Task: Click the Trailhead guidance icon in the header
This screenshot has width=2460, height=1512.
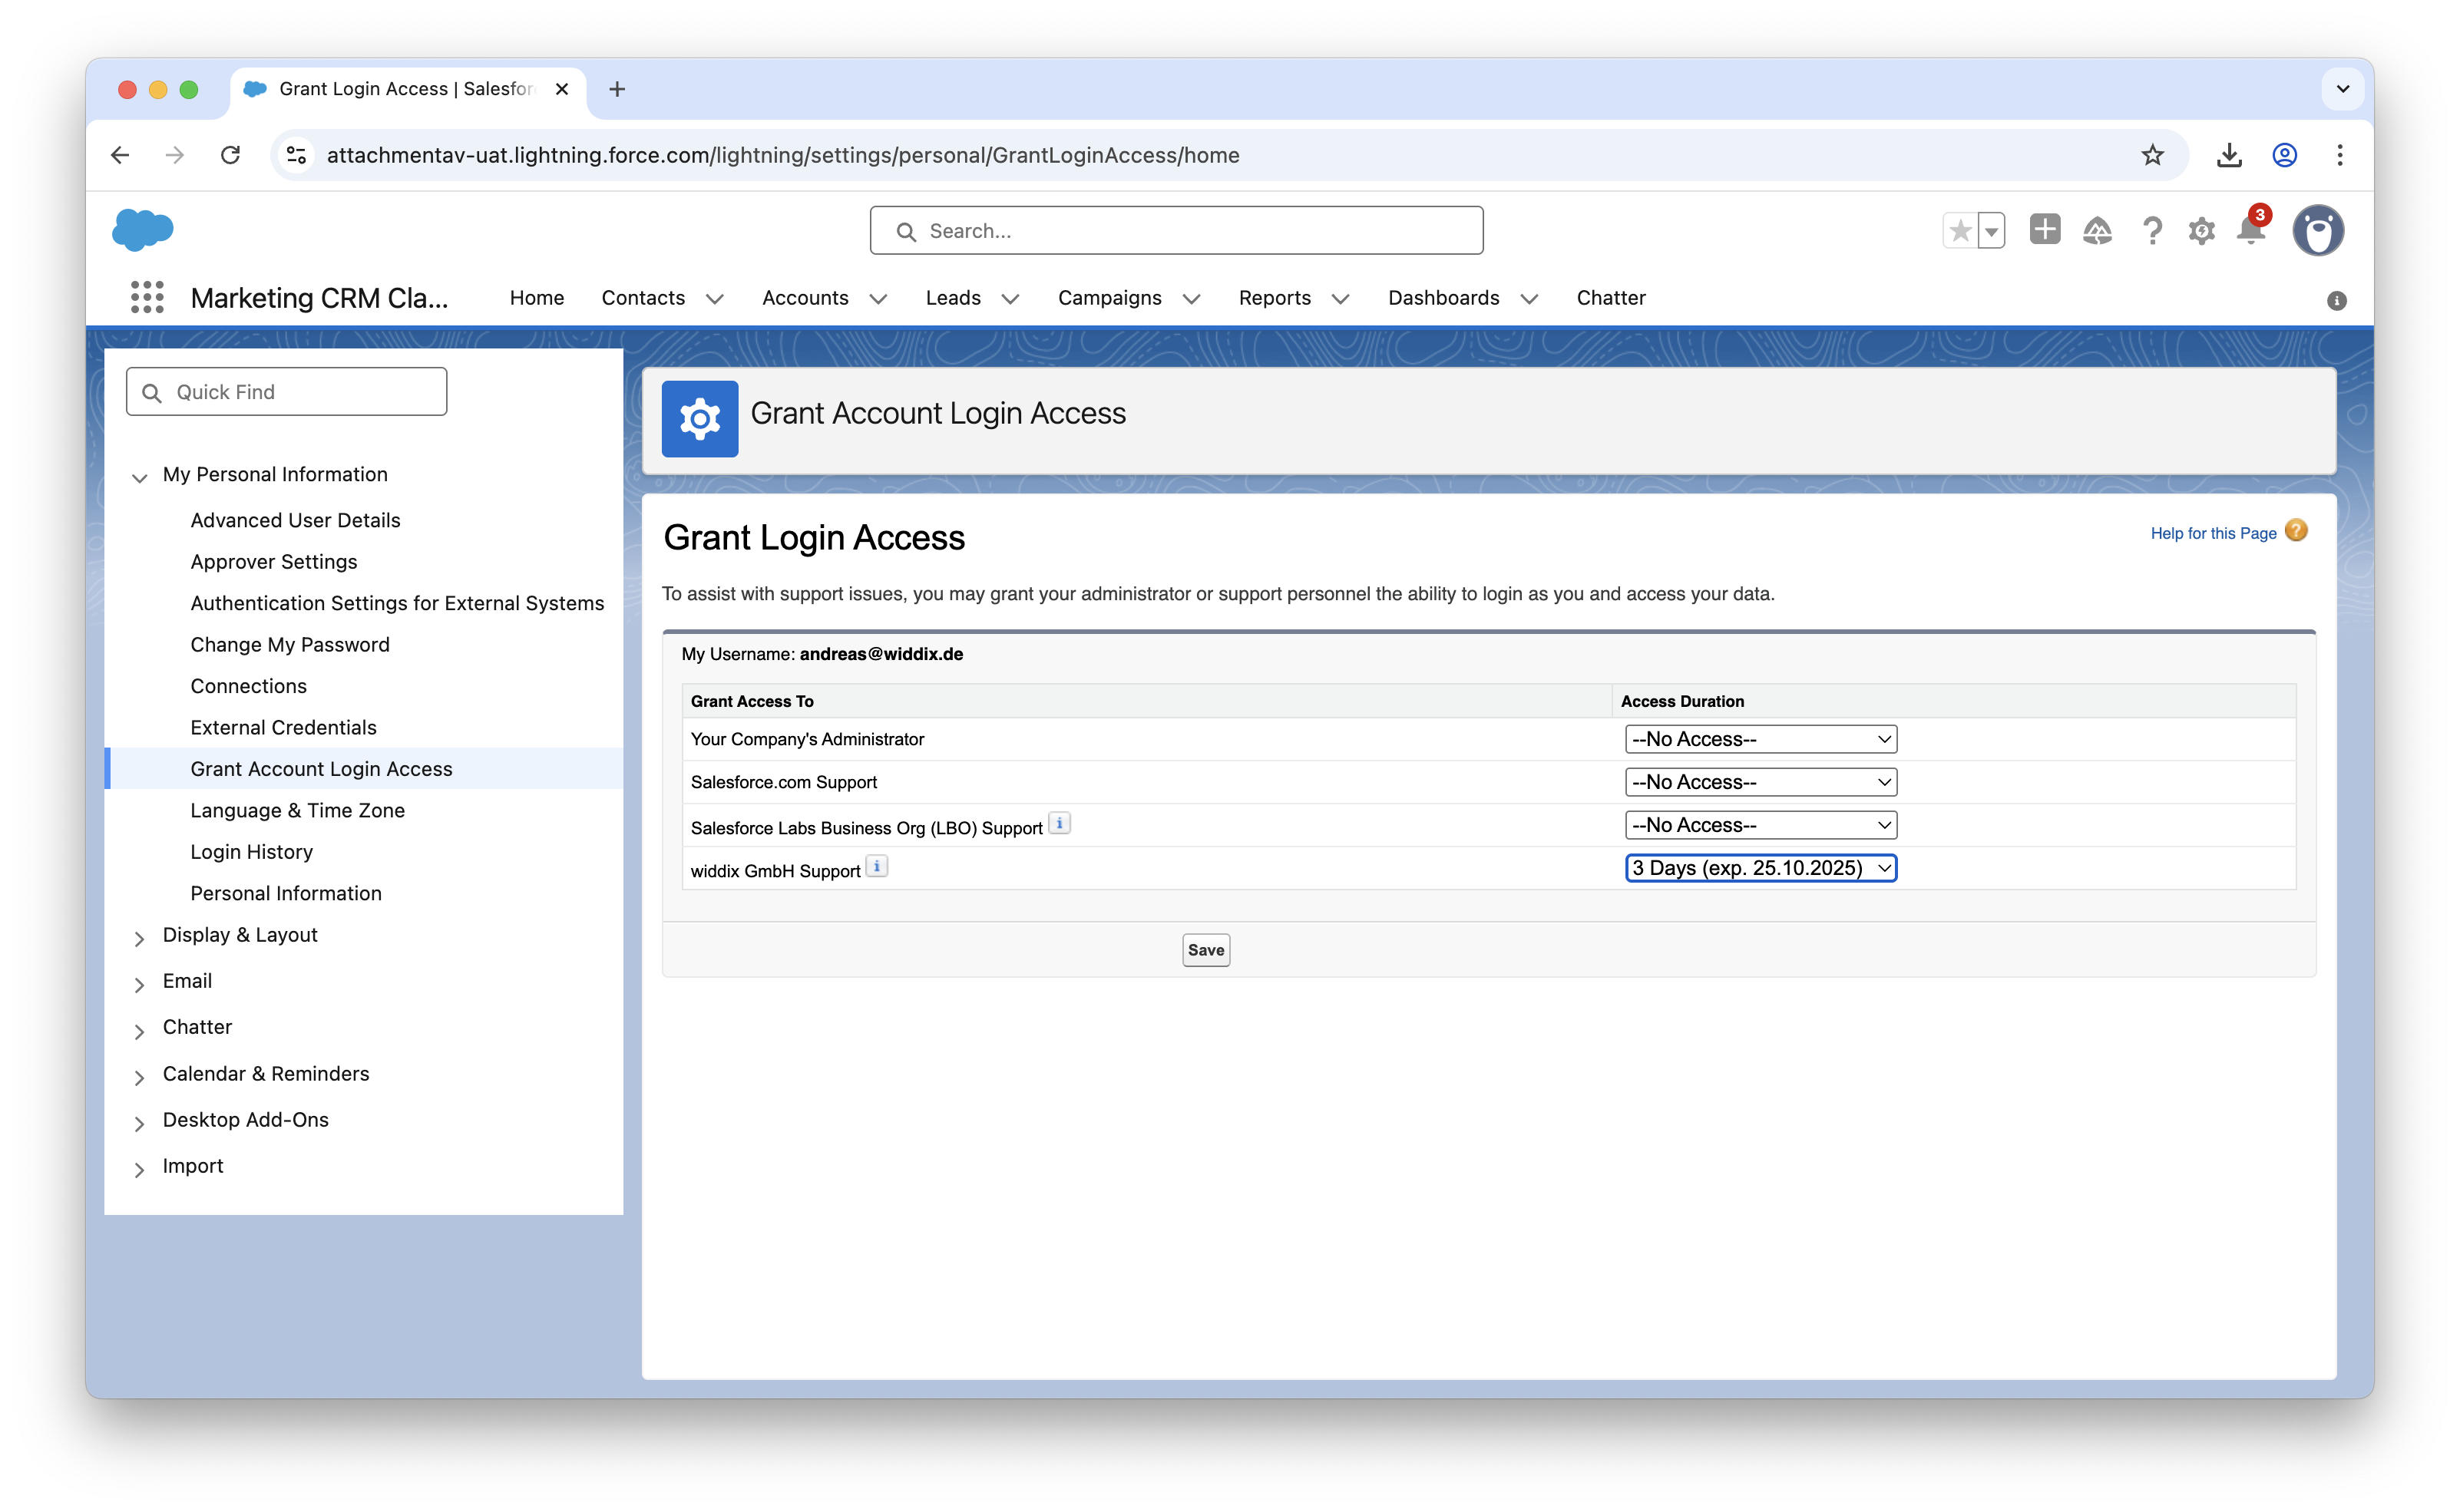Action: (2097, 231)
